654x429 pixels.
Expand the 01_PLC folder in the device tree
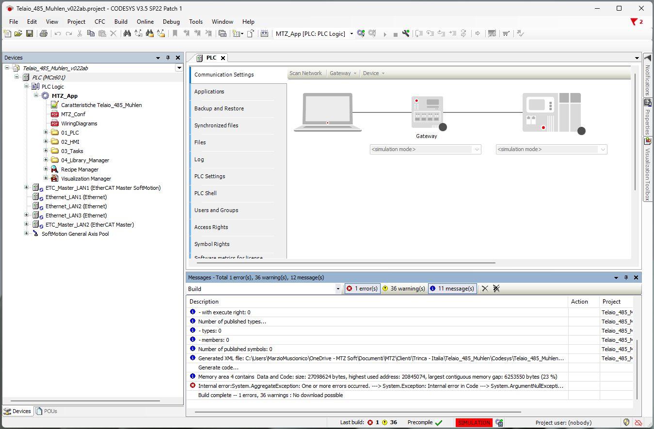click(46, 132)
